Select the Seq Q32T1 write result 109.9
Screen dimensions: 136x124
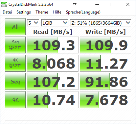[x=106, y=45]
